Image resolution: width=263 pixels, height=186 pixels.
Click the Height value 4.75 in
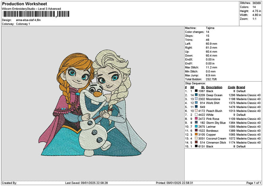coord(256,11)
